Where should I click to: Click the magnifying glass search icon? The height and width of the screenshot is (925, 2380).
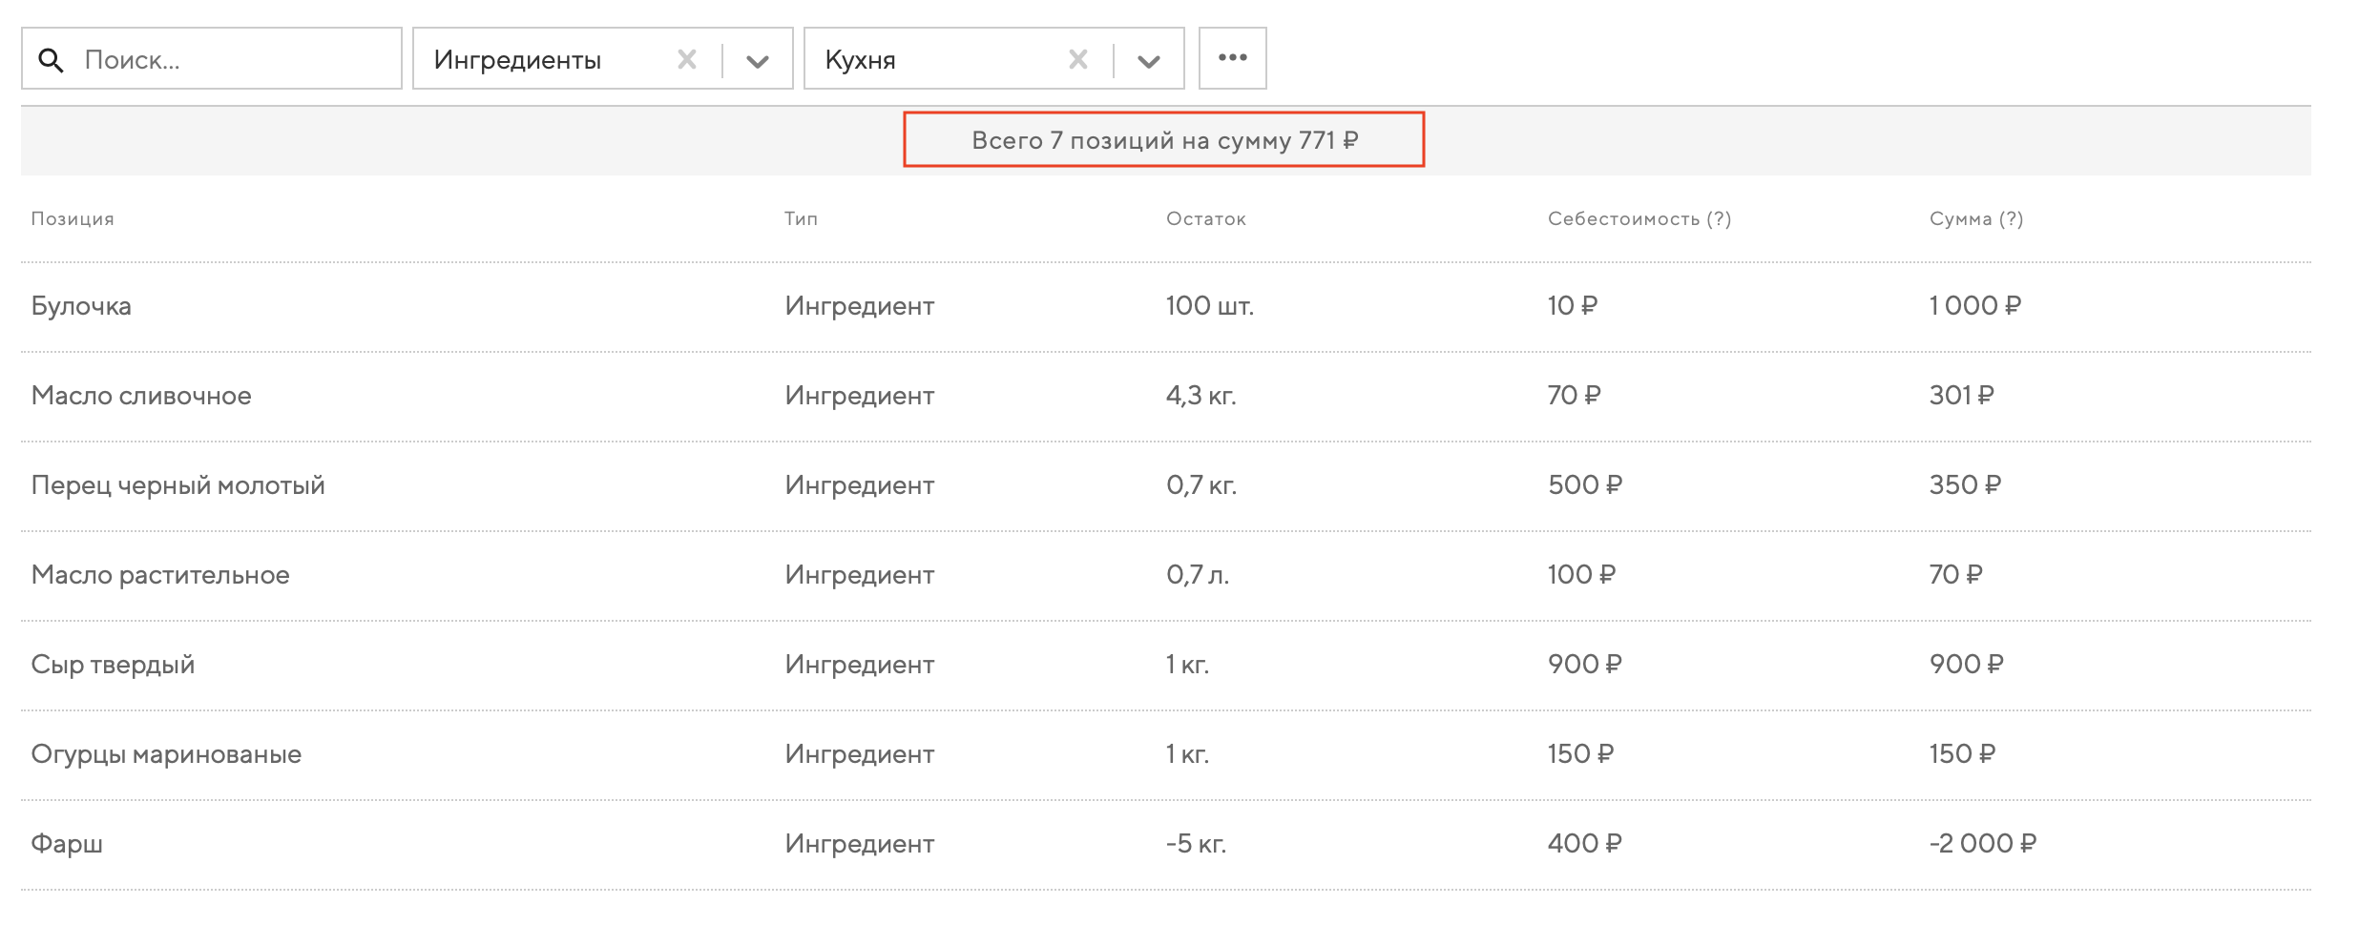pyautogui.click(x=51, y=60)
